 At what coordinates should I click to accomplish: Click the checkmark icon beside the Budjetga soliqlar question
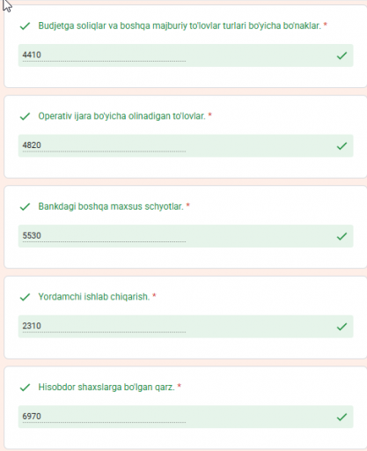25,26
